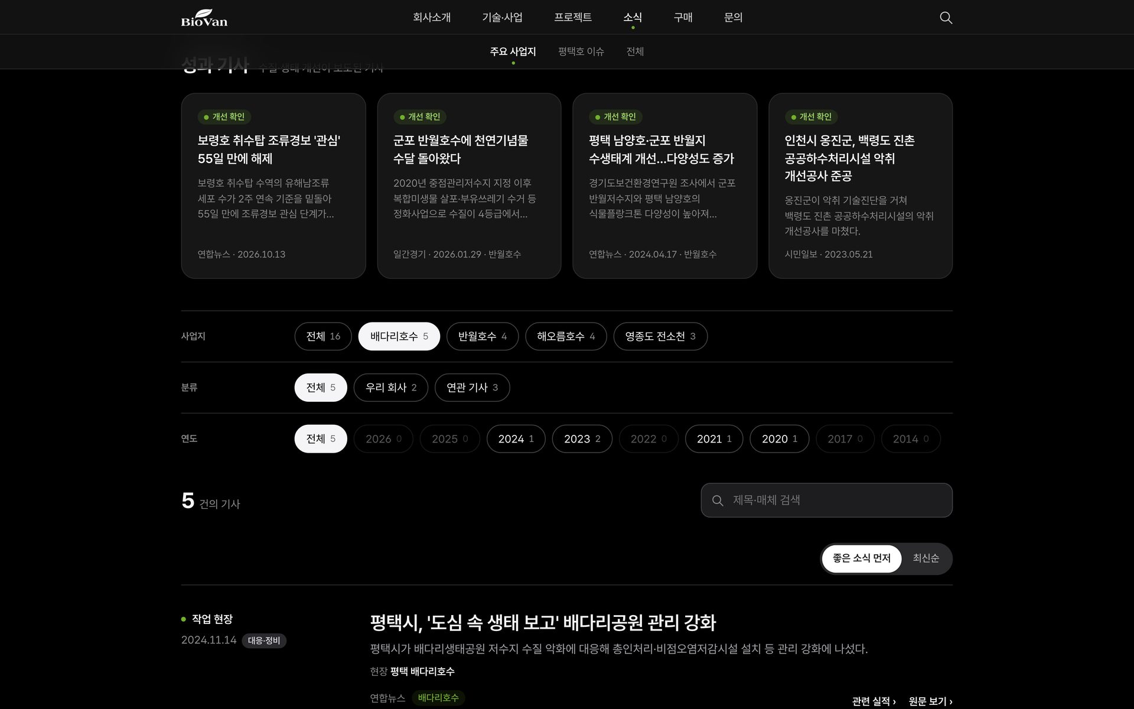Filter articles by year 2024
The height and width of the screenshot is (709, 1134).
point(516,439)
